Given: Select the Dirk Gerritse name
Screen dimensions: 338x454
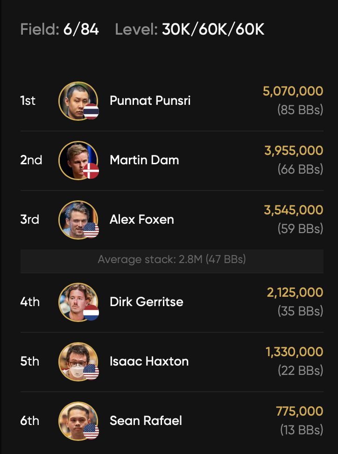Looking at the screenshot, I should point(146,301).
